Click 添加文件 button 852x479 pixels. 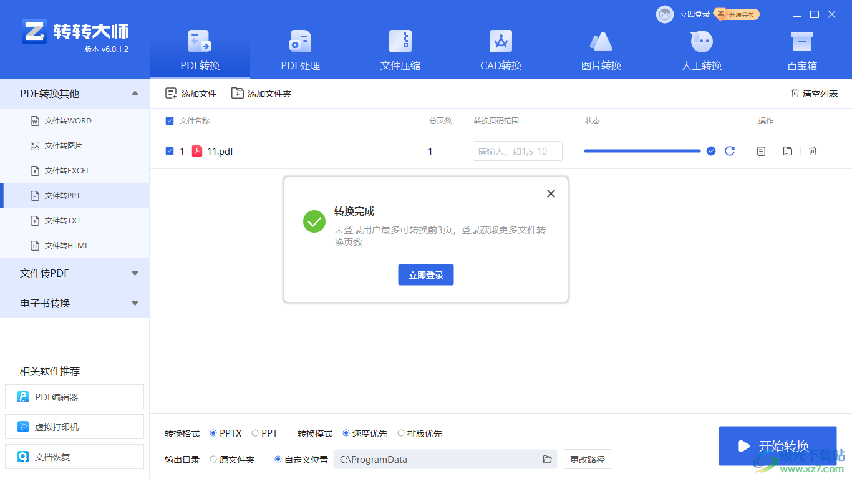click(x=191, y=94)
